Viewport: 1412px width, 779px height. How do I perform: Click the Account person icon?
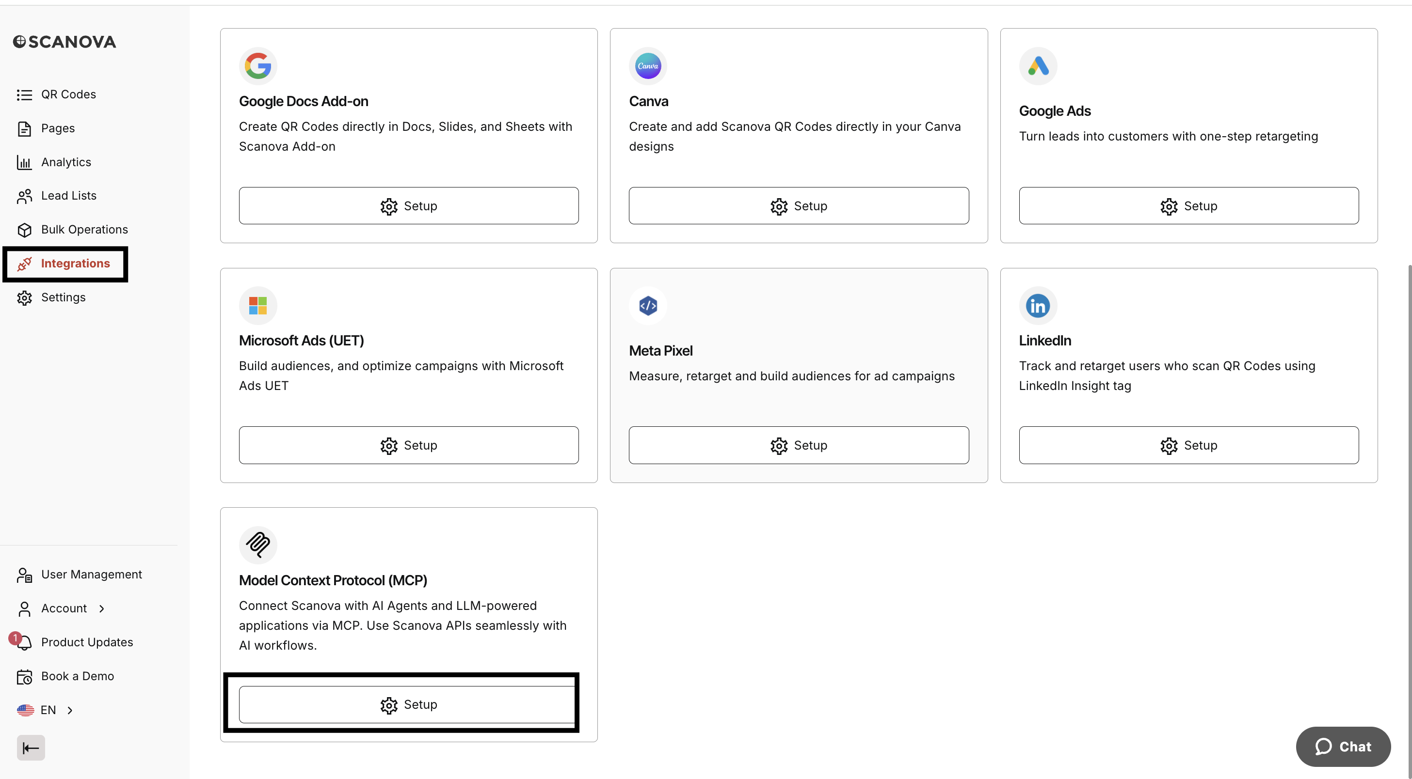24,608
